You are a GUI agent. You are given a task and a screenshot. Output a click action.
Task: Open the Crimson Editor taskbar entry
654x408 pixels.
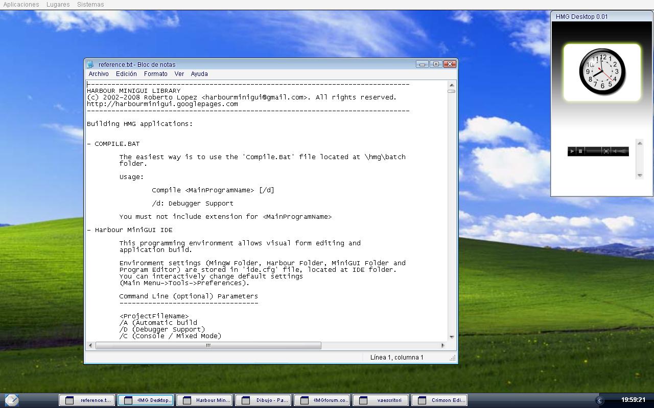[x=439, y=400]
